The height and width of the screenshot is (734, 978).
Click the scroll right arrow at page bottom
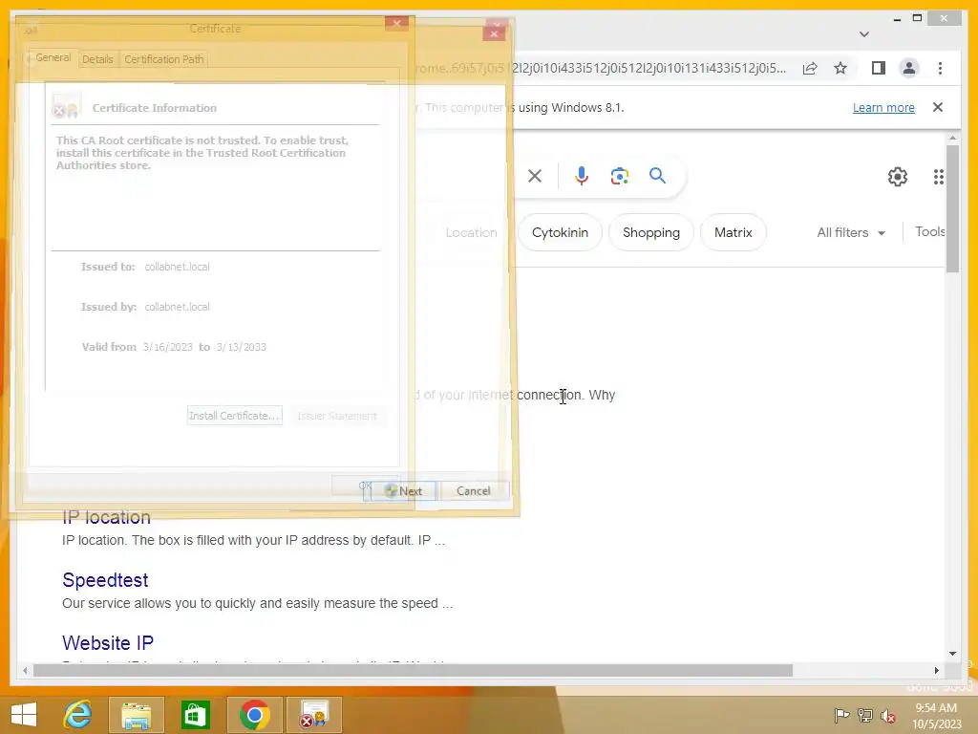[936, 670]
